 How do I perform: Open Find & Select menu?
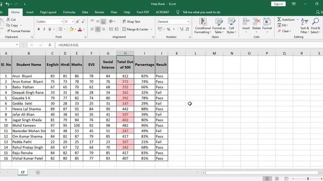[315, 26]
